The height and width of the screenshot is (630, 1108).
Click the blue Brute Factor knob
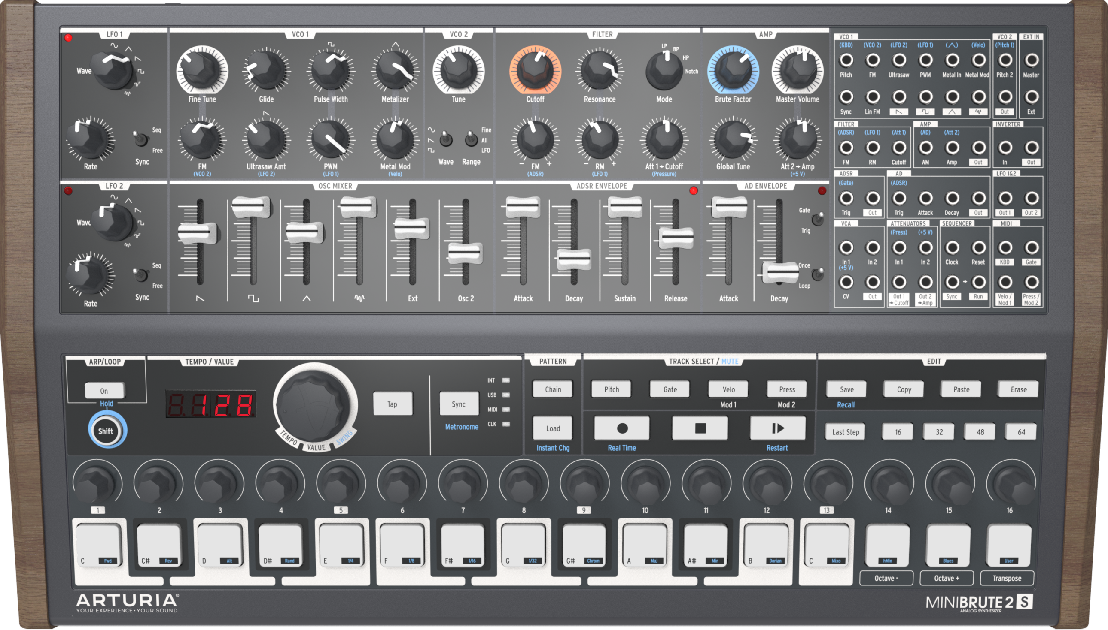coord(733,70)
